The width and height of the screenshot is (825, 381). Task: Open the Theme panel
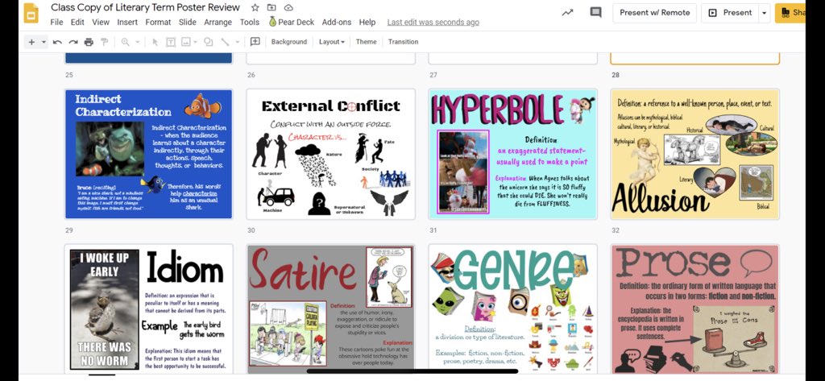coord(367,42)
